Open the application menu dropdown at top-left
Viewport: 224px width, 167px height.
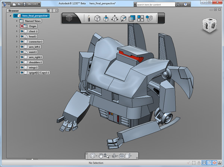pyautogui.click(x=6, y=4)
